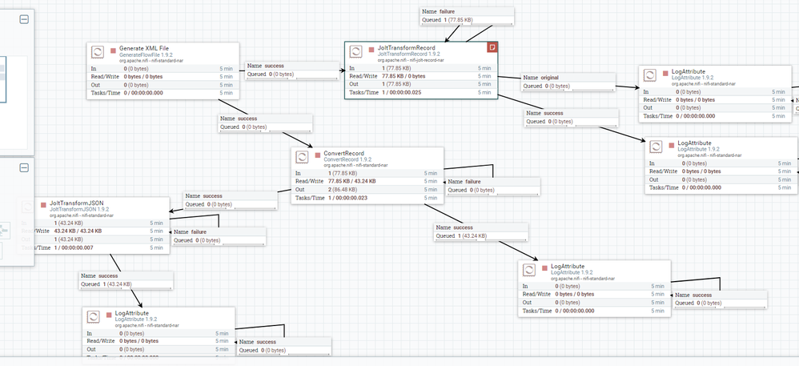Click the 'JoltTransformRecord' processor title

407,48
